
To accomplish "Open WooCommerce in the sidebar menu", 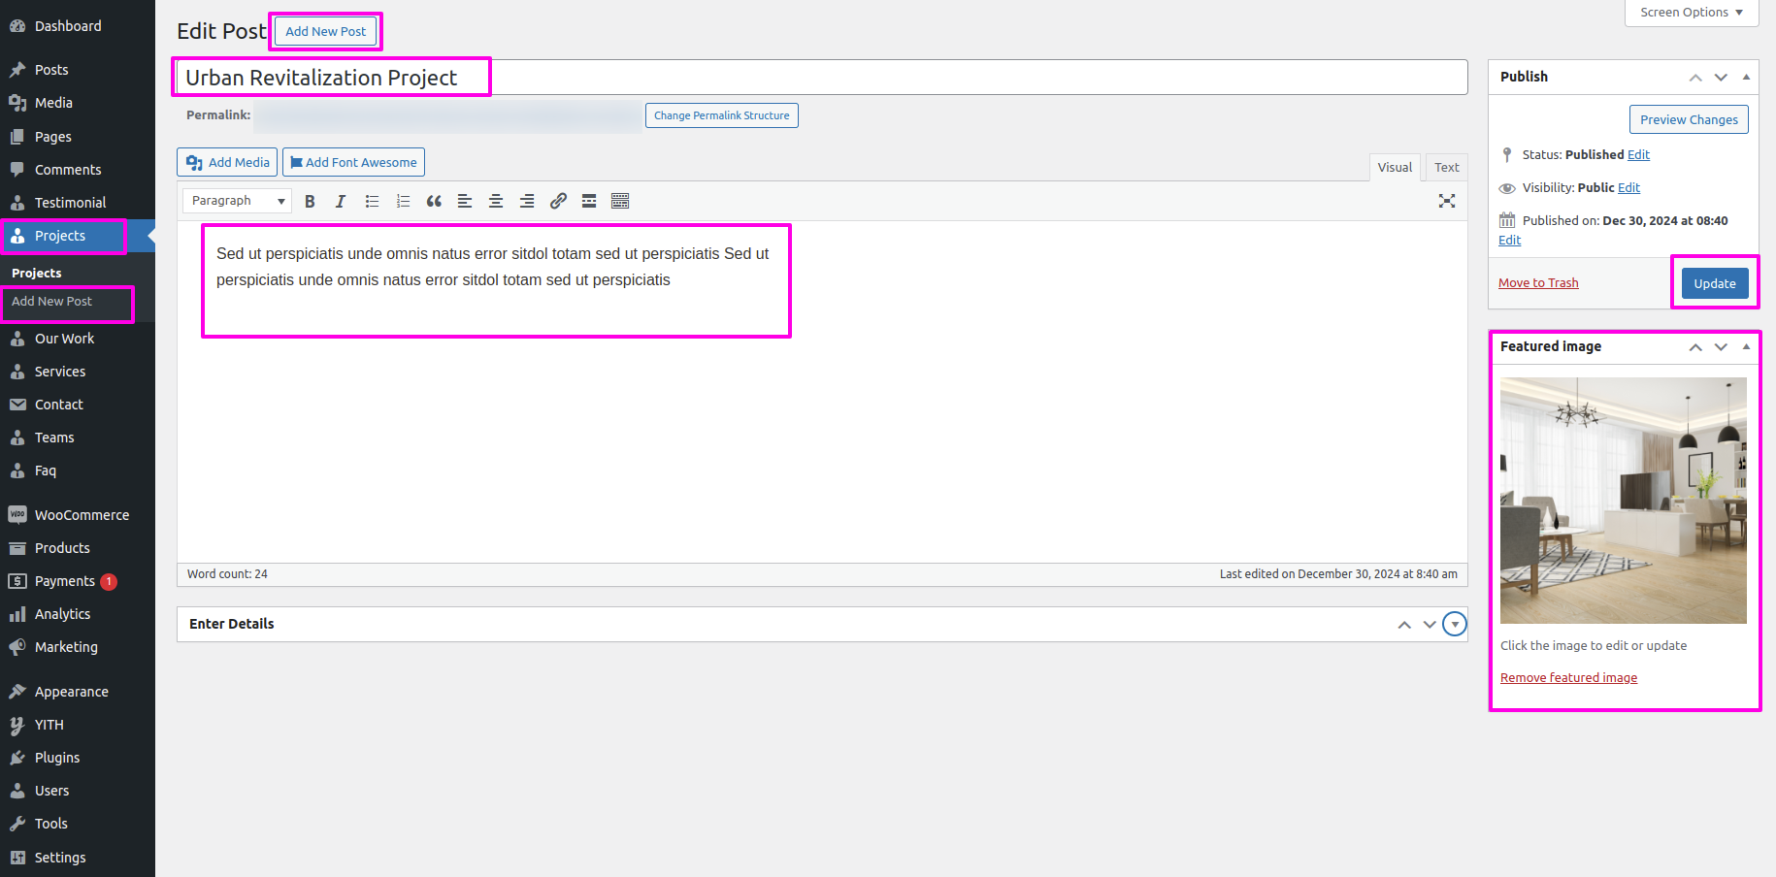I will pyautogui.click(x=82, y=515).
